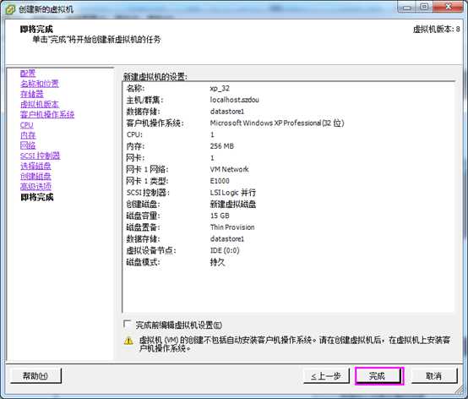Select the disk mode value 持久
Viewport: 468px width, 399px height.
pos(217,262)
